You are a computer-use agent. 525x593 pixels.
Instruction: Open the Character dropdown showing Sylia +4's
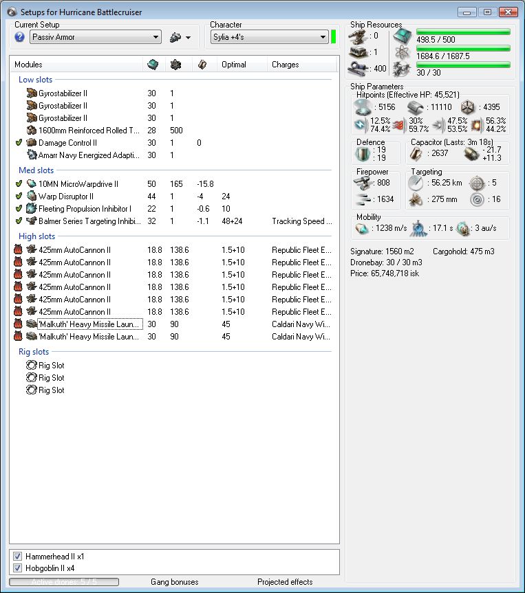click(x=269, y=37)
